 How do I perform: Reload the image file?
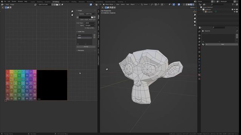tap(95, 17)
